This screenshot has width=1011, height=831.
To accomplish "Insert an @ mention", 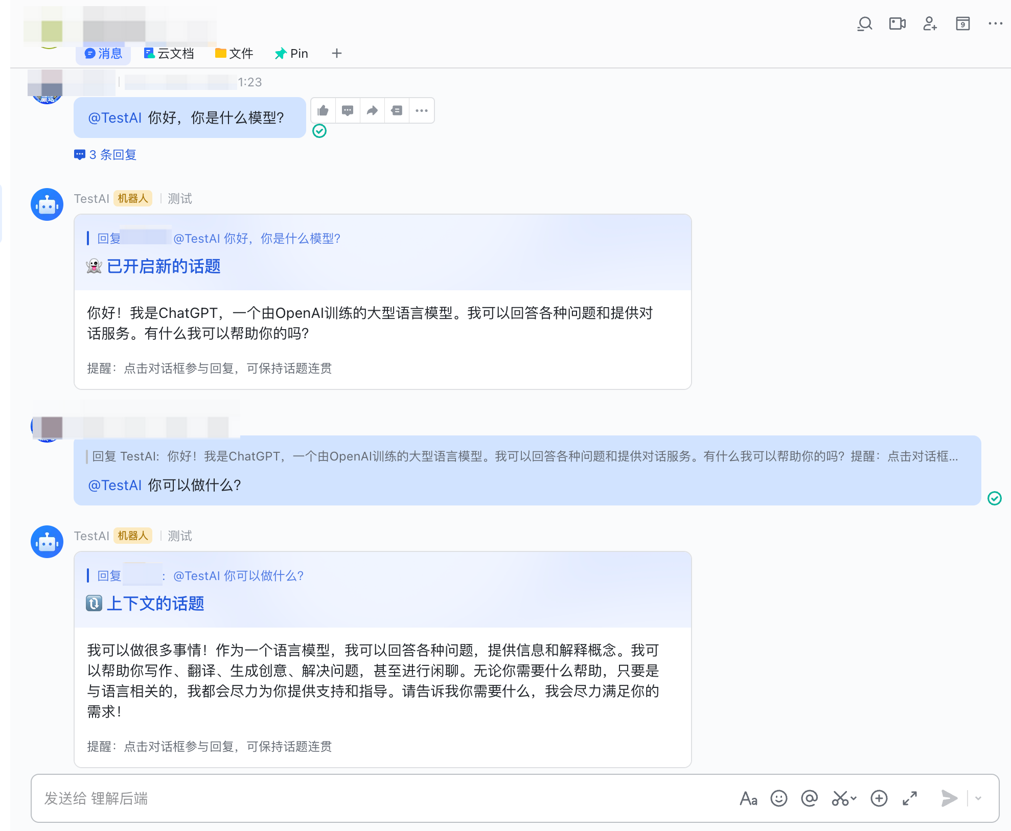I will tap(810, 798).
